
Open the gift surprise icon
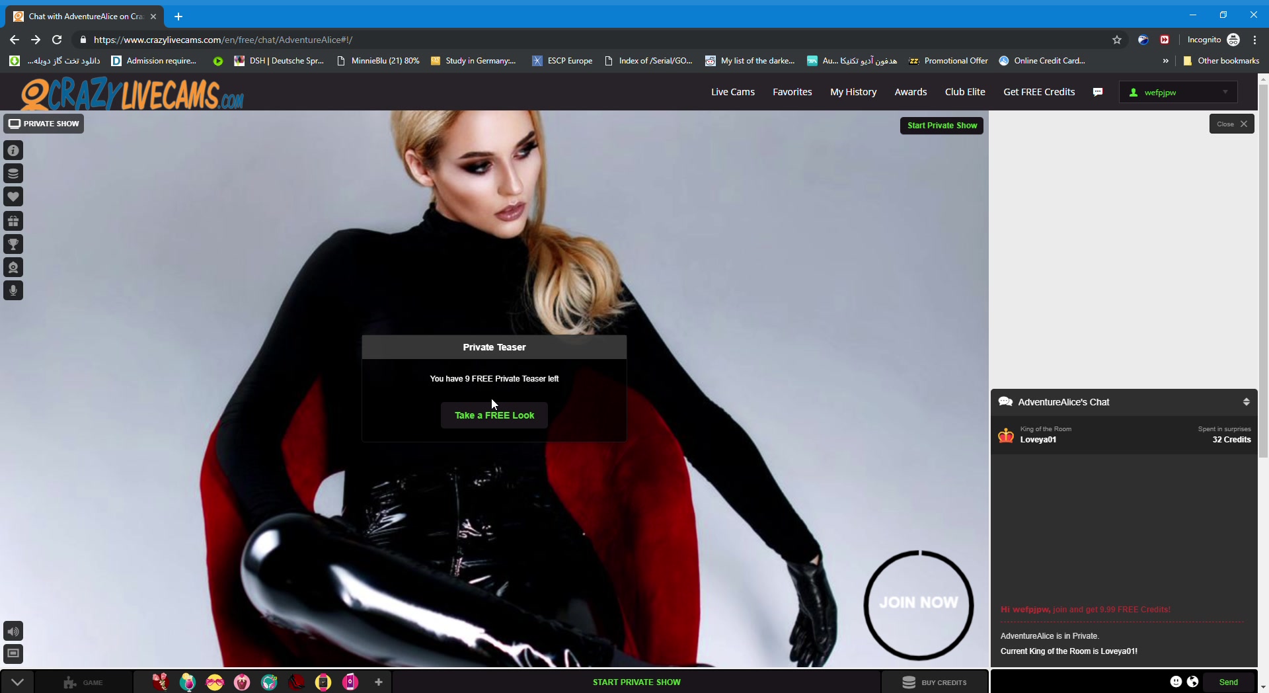point(13,221)
